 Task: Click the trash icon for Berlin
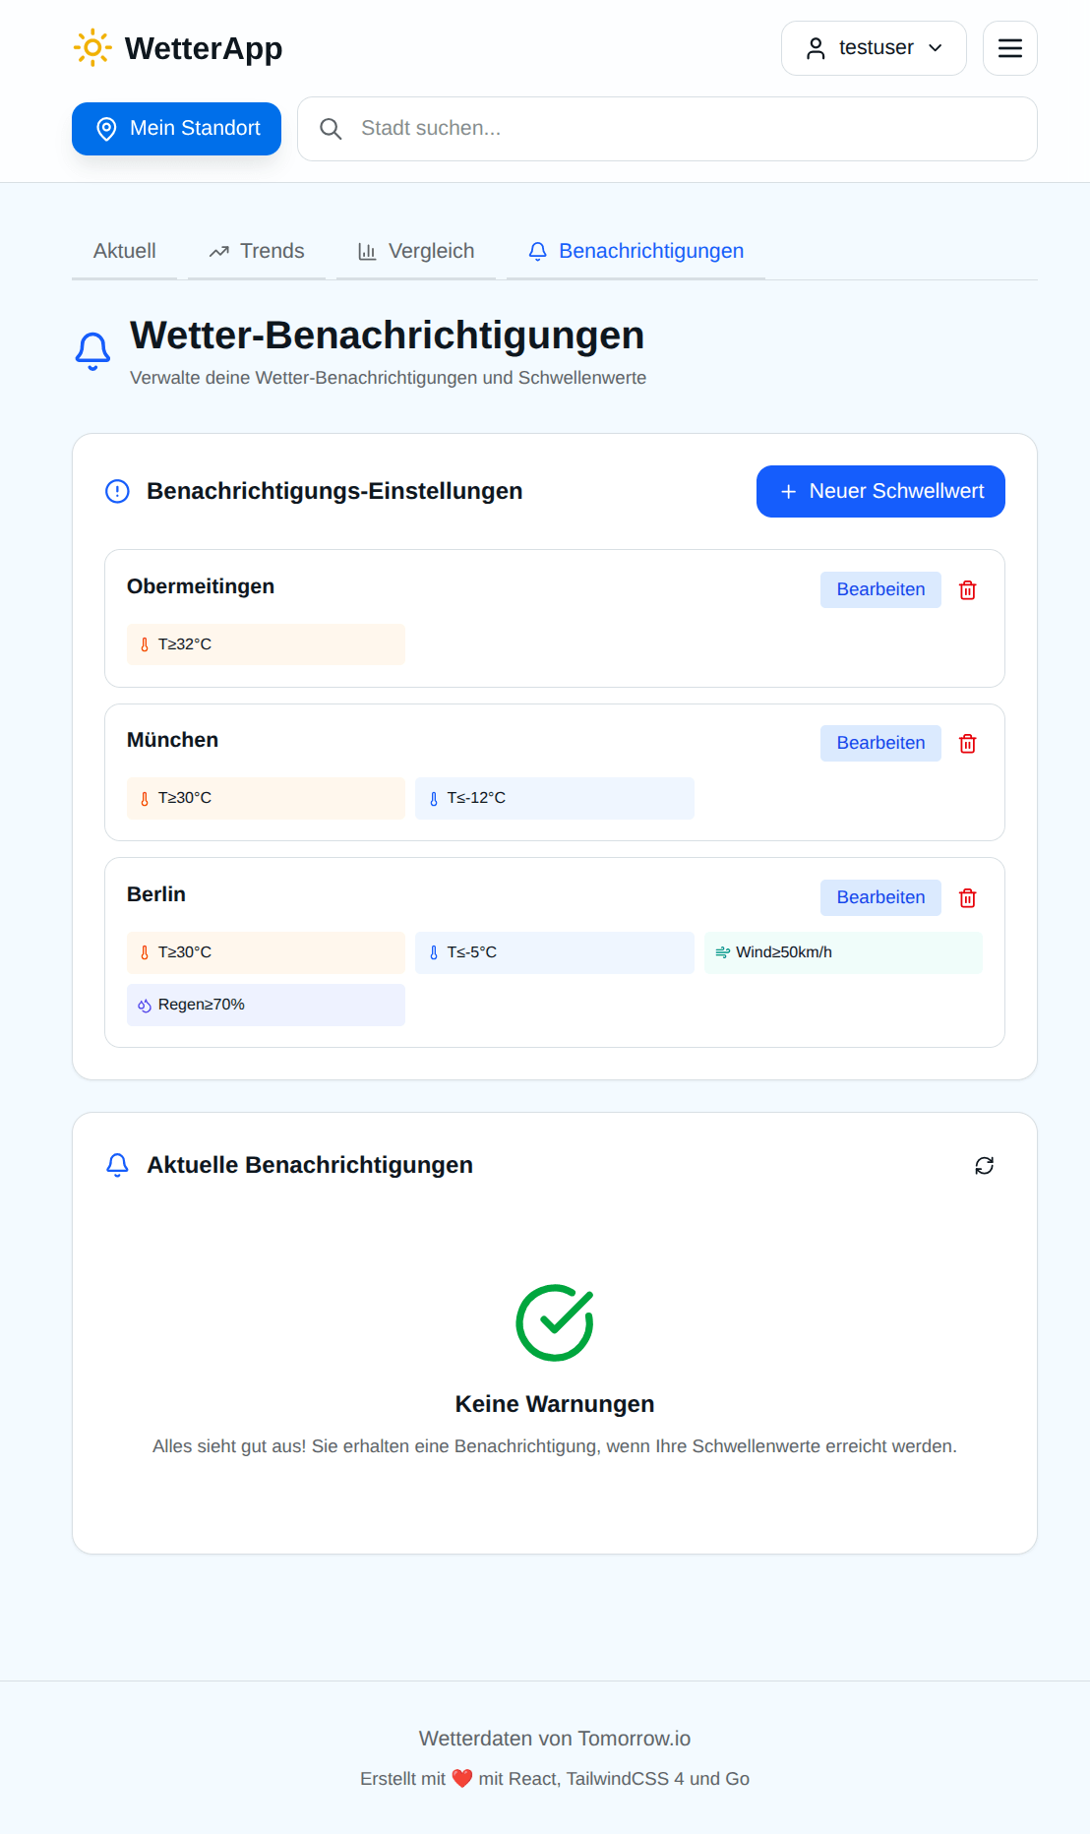[x=968, y=898]
